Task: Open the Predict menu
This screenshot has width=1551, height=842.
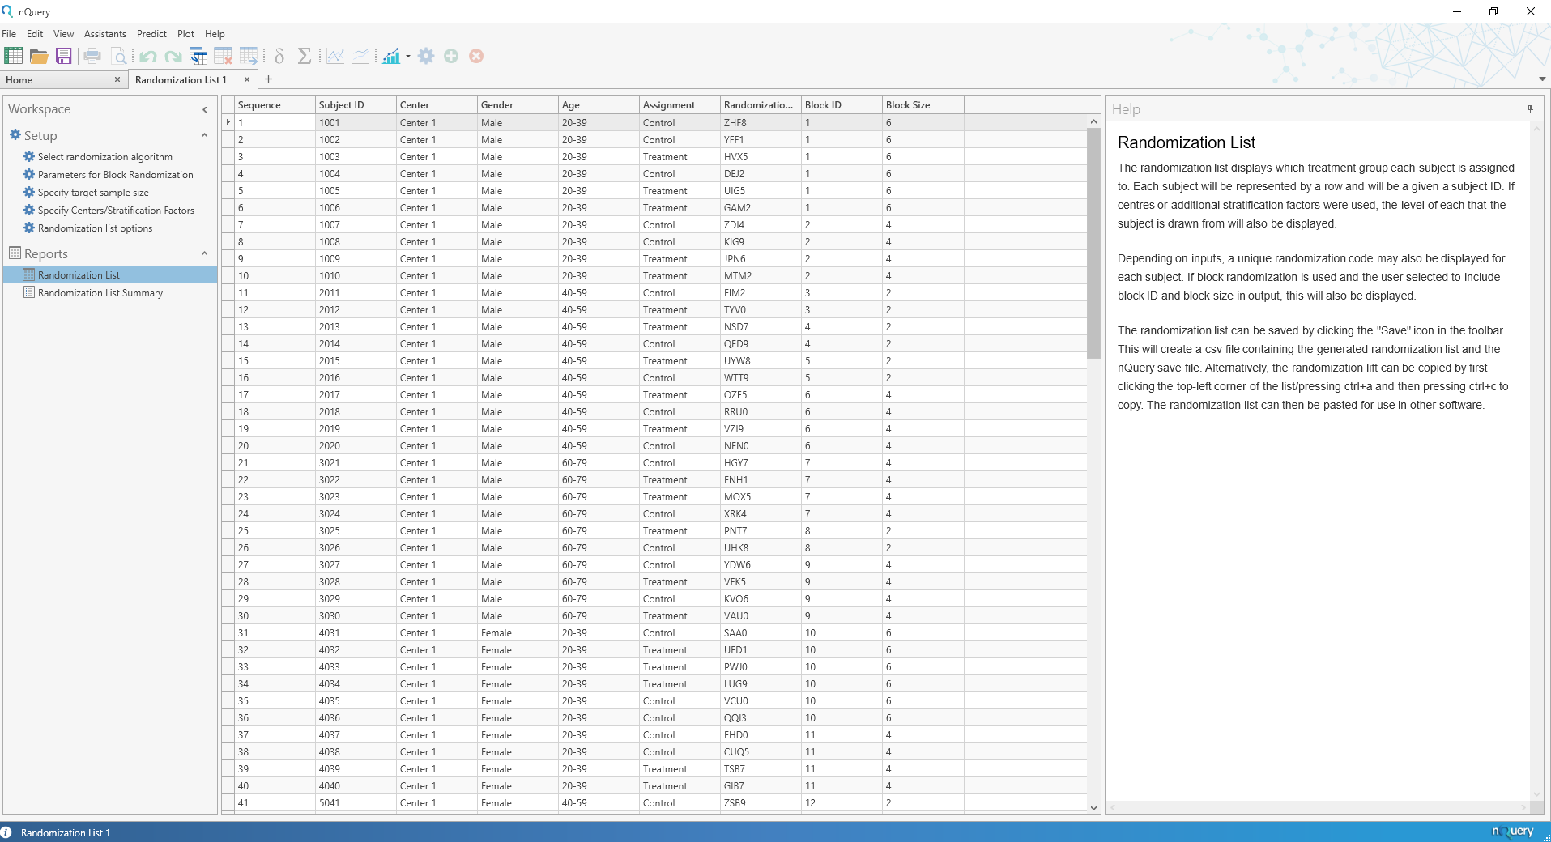Action: click(151, 34)
